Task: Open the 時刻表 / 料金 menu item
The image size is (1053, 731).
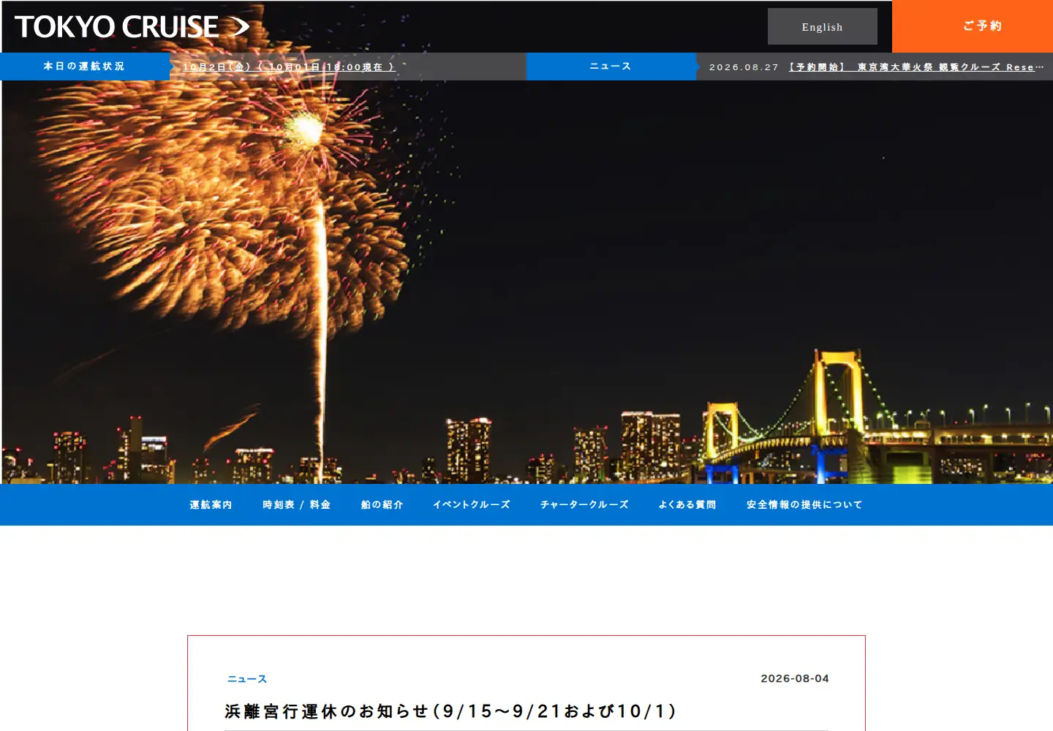Action: click(297, 505)
